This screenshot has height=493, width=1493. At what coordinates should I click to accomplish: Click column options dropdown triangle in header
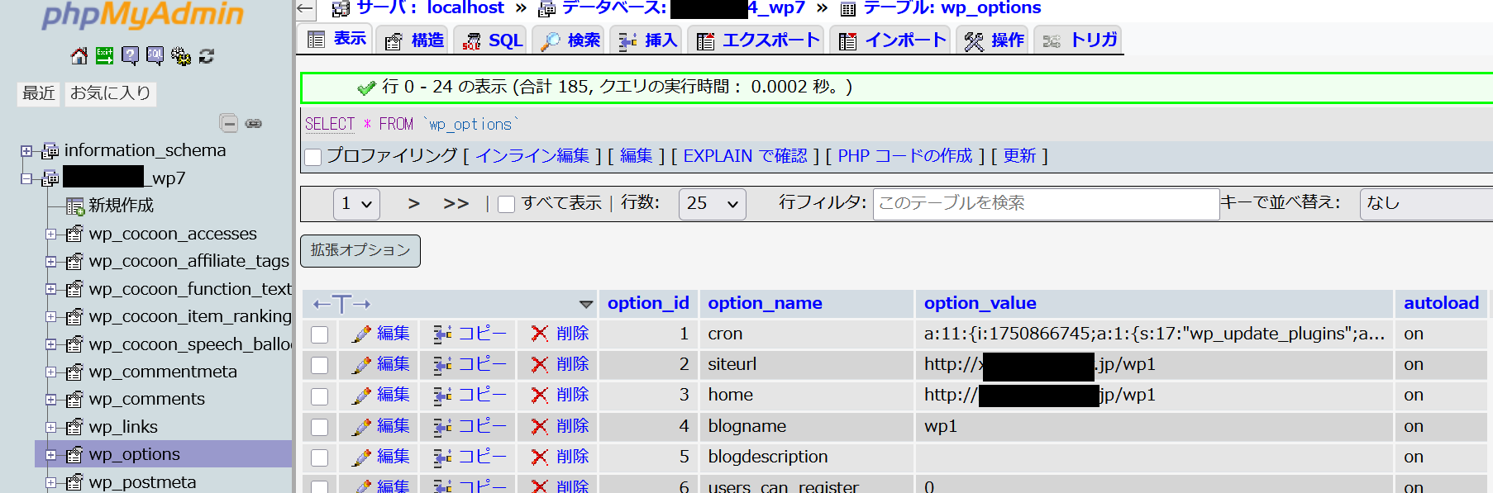pos(586,304)
